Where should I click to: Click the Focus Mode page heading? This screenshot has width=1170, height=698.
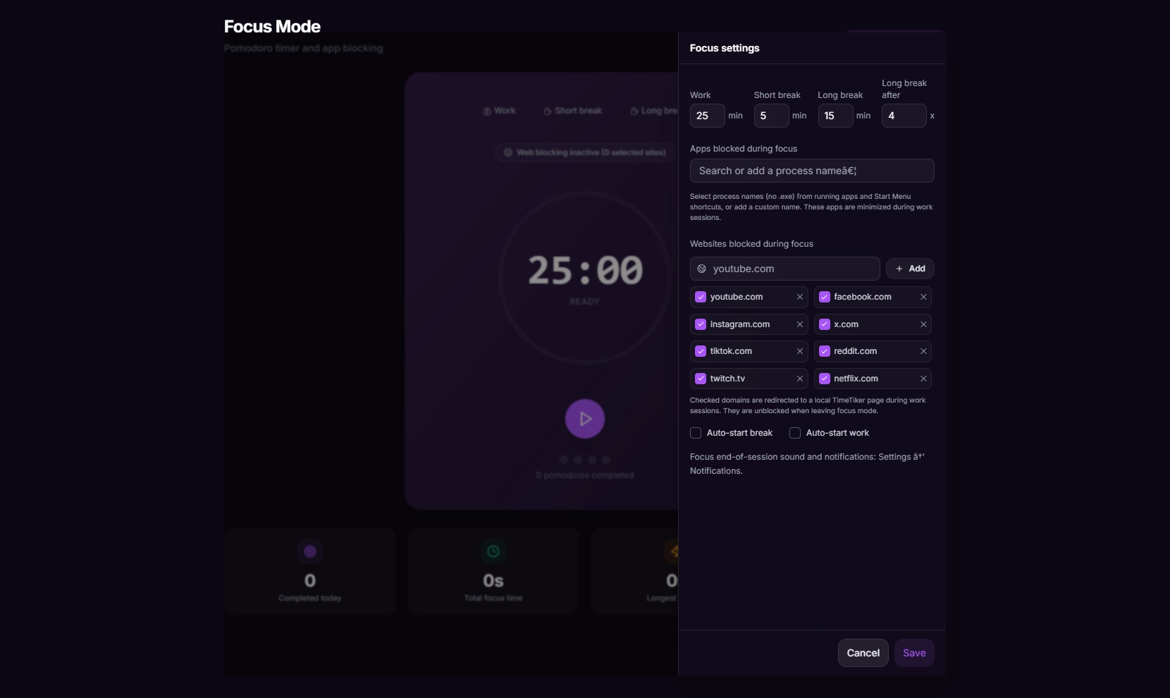click(x=272, y=27)
